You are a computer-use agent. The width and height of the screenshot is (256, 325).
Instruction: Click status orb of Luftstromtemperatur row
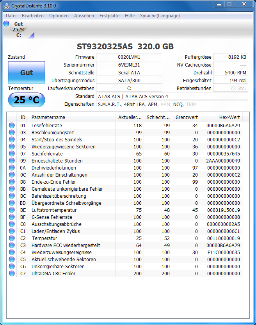(12, 210)
